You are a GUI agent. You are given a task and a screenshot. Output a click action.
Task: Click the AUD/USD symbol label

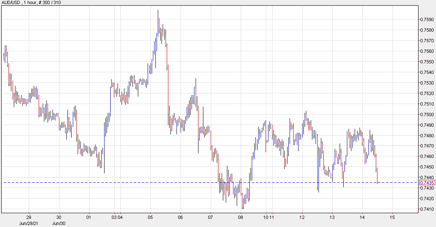coord(11,3)
